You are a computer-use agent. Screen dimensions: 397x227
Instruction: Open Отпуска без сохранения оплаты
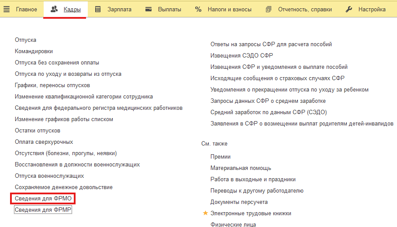tap(57, 63)
